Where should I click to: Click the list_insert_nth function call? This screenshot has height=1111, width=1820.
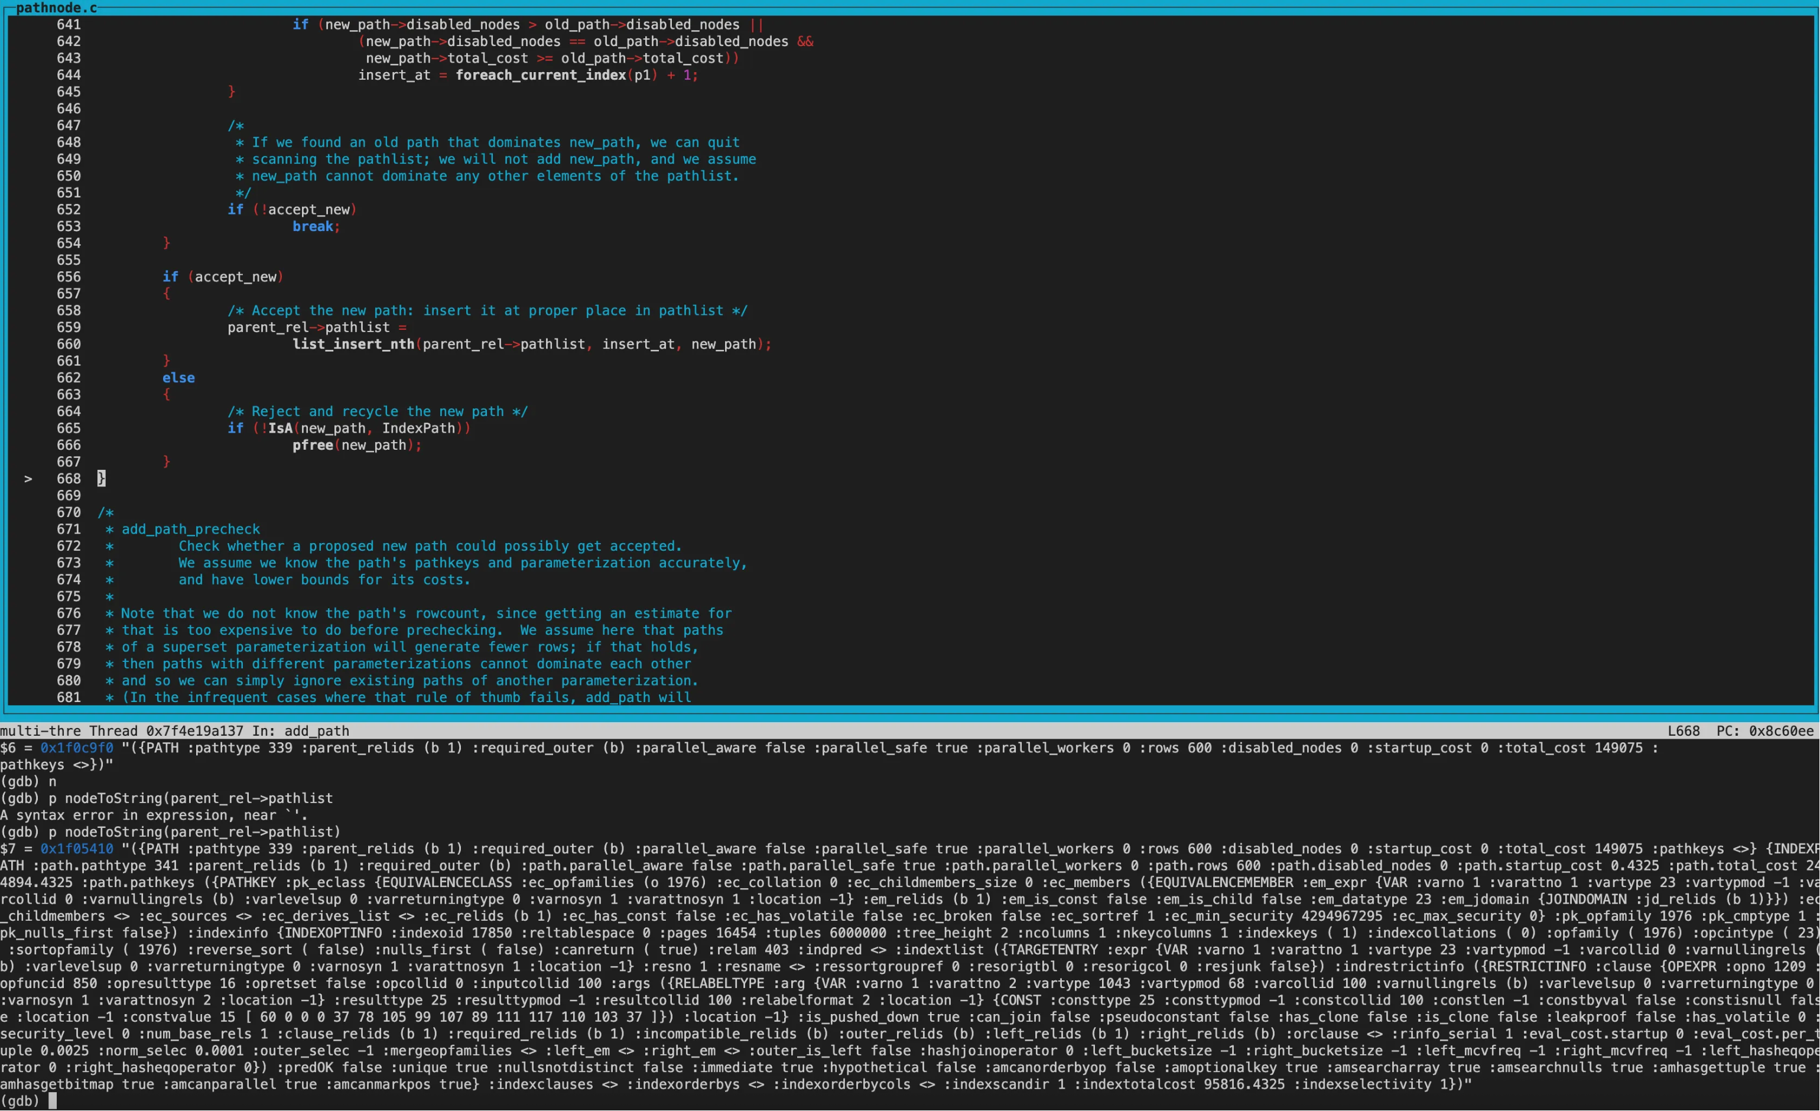tap(353, 344)
